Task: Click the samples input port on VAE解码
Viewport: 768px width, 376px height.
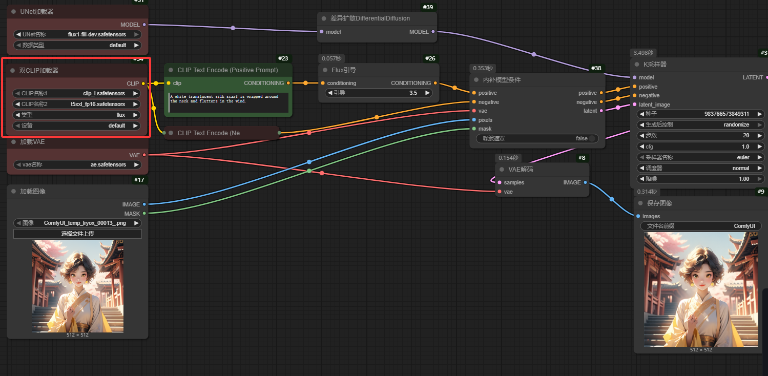Action: pyautogui.click(x=500, y=182)
